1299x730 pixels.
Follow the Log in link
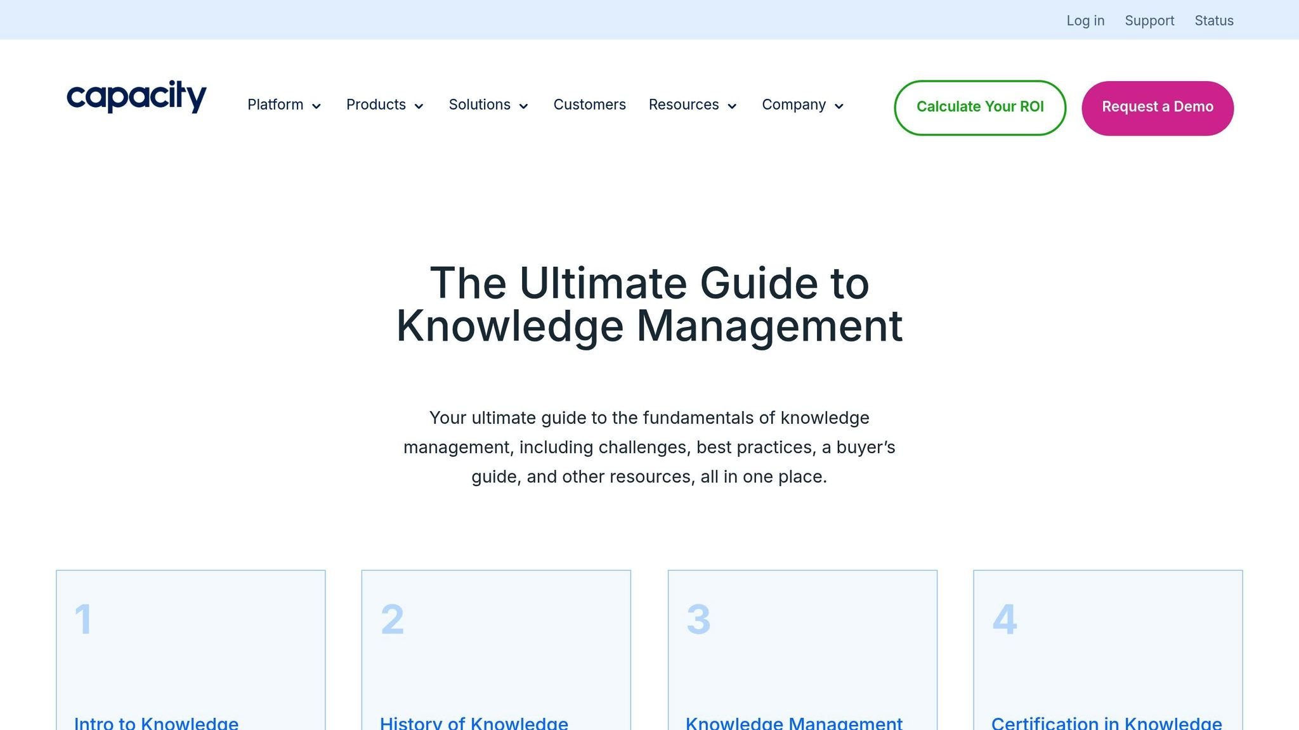pyautogui.click(x=1085, y=20)
